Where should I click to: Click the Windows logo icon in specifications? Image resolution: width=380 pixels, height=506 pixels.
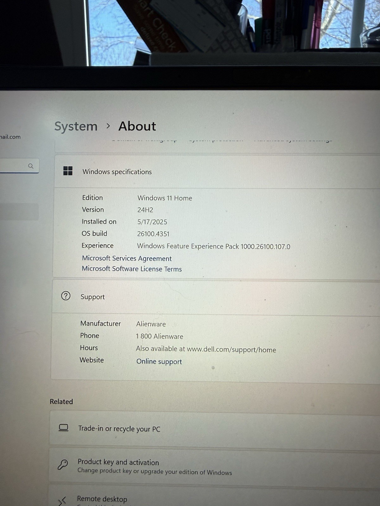pyautogui.click(x=68, y=171)
